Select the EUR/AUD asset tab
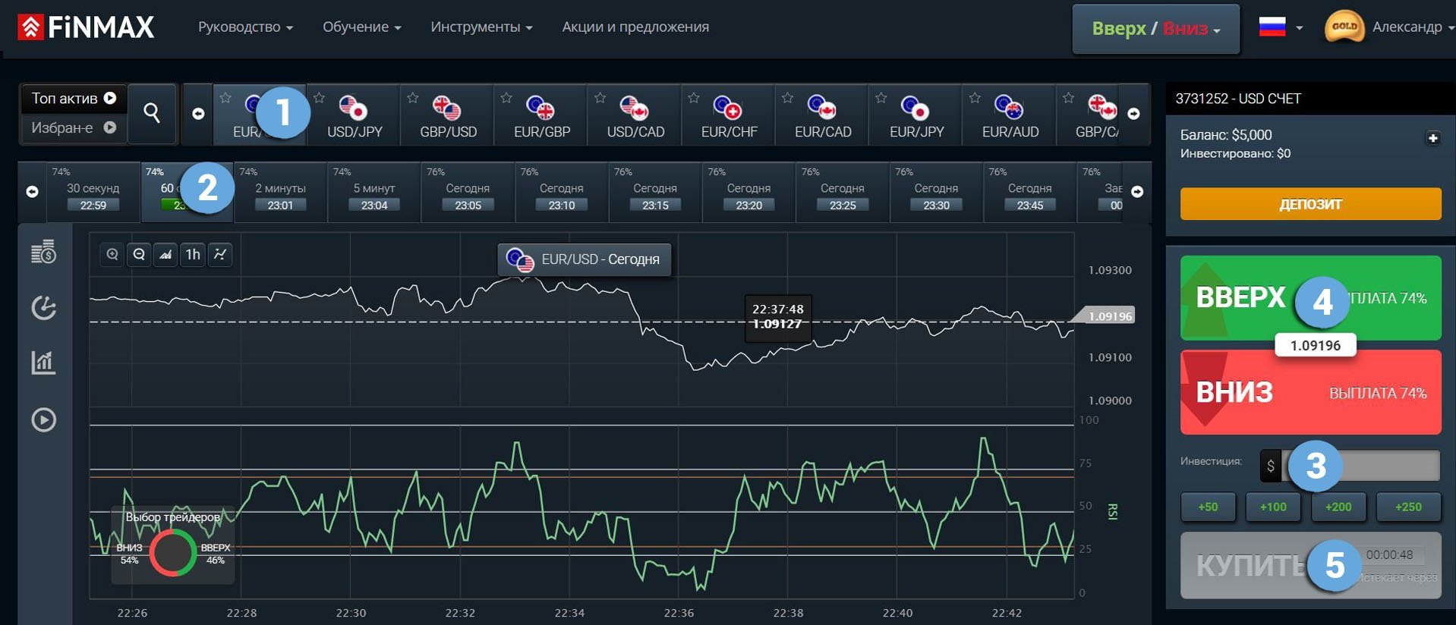Screen dimensions: 1456x625 [1010, 115]
